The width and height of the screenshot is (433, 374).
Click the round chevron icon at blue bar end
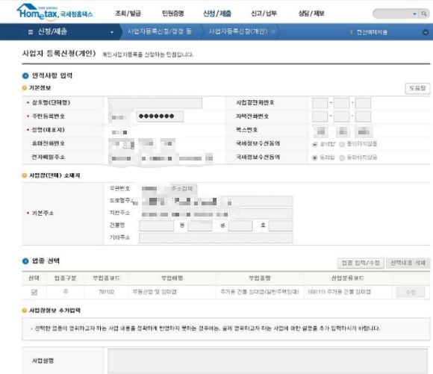click(x=426, y=32)
